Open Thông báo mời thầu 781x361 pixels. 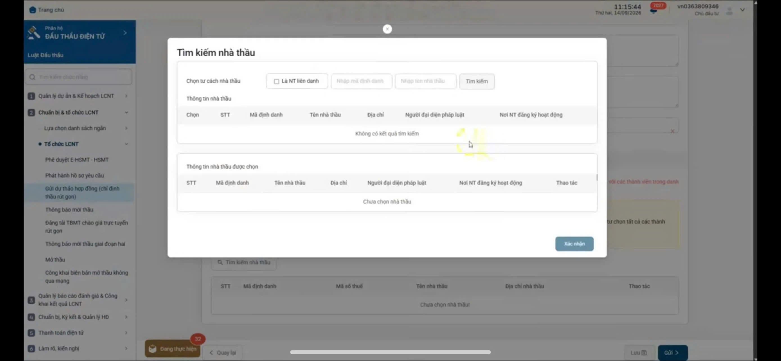[69, 210]
